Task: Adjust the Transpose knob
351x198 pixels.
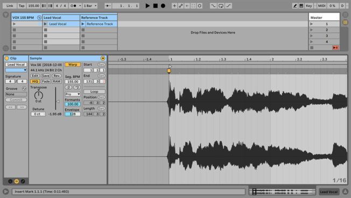Action: [39, 95]
